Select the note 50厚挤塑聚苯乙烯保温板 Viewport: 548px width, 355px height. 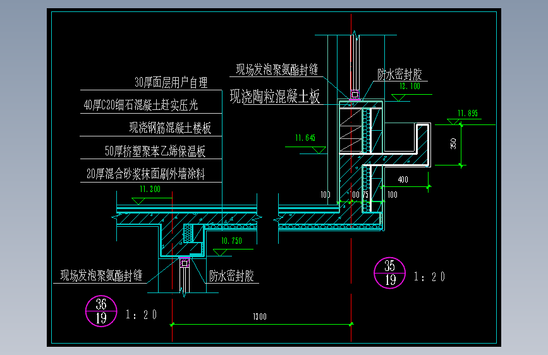pos(155,151)
